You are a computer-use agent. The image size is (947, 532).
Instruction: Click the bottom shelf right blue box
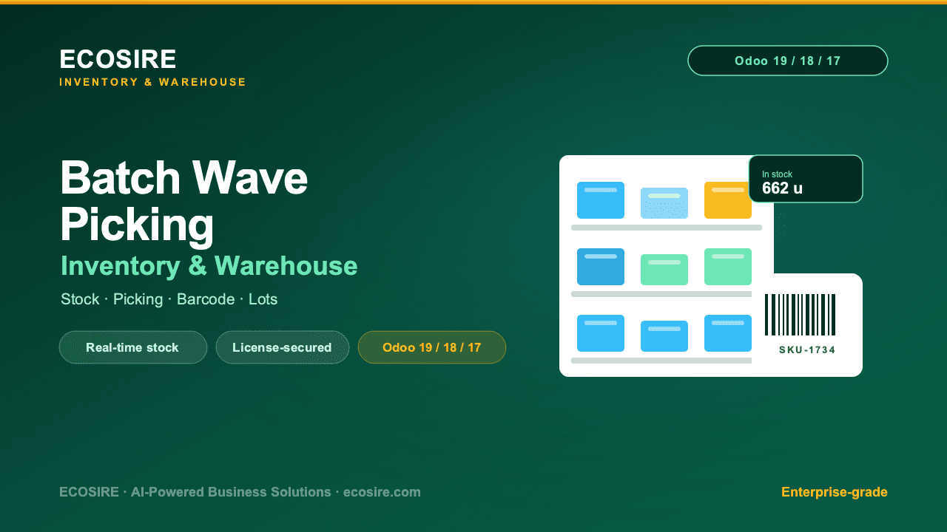(x=728, y=333)
